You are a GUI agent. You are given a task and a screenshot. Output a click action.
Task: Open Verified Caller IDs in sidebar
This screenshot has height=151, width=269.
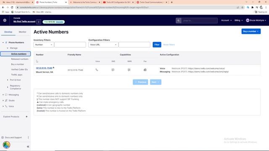pos(19,70)
